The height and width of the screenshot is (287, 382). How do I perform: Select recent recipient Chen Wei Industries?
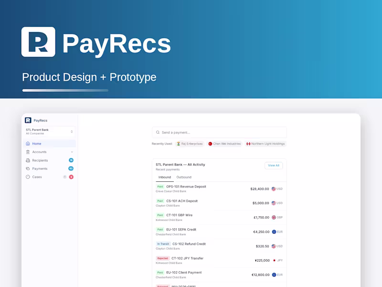click(x=224, y=144)
